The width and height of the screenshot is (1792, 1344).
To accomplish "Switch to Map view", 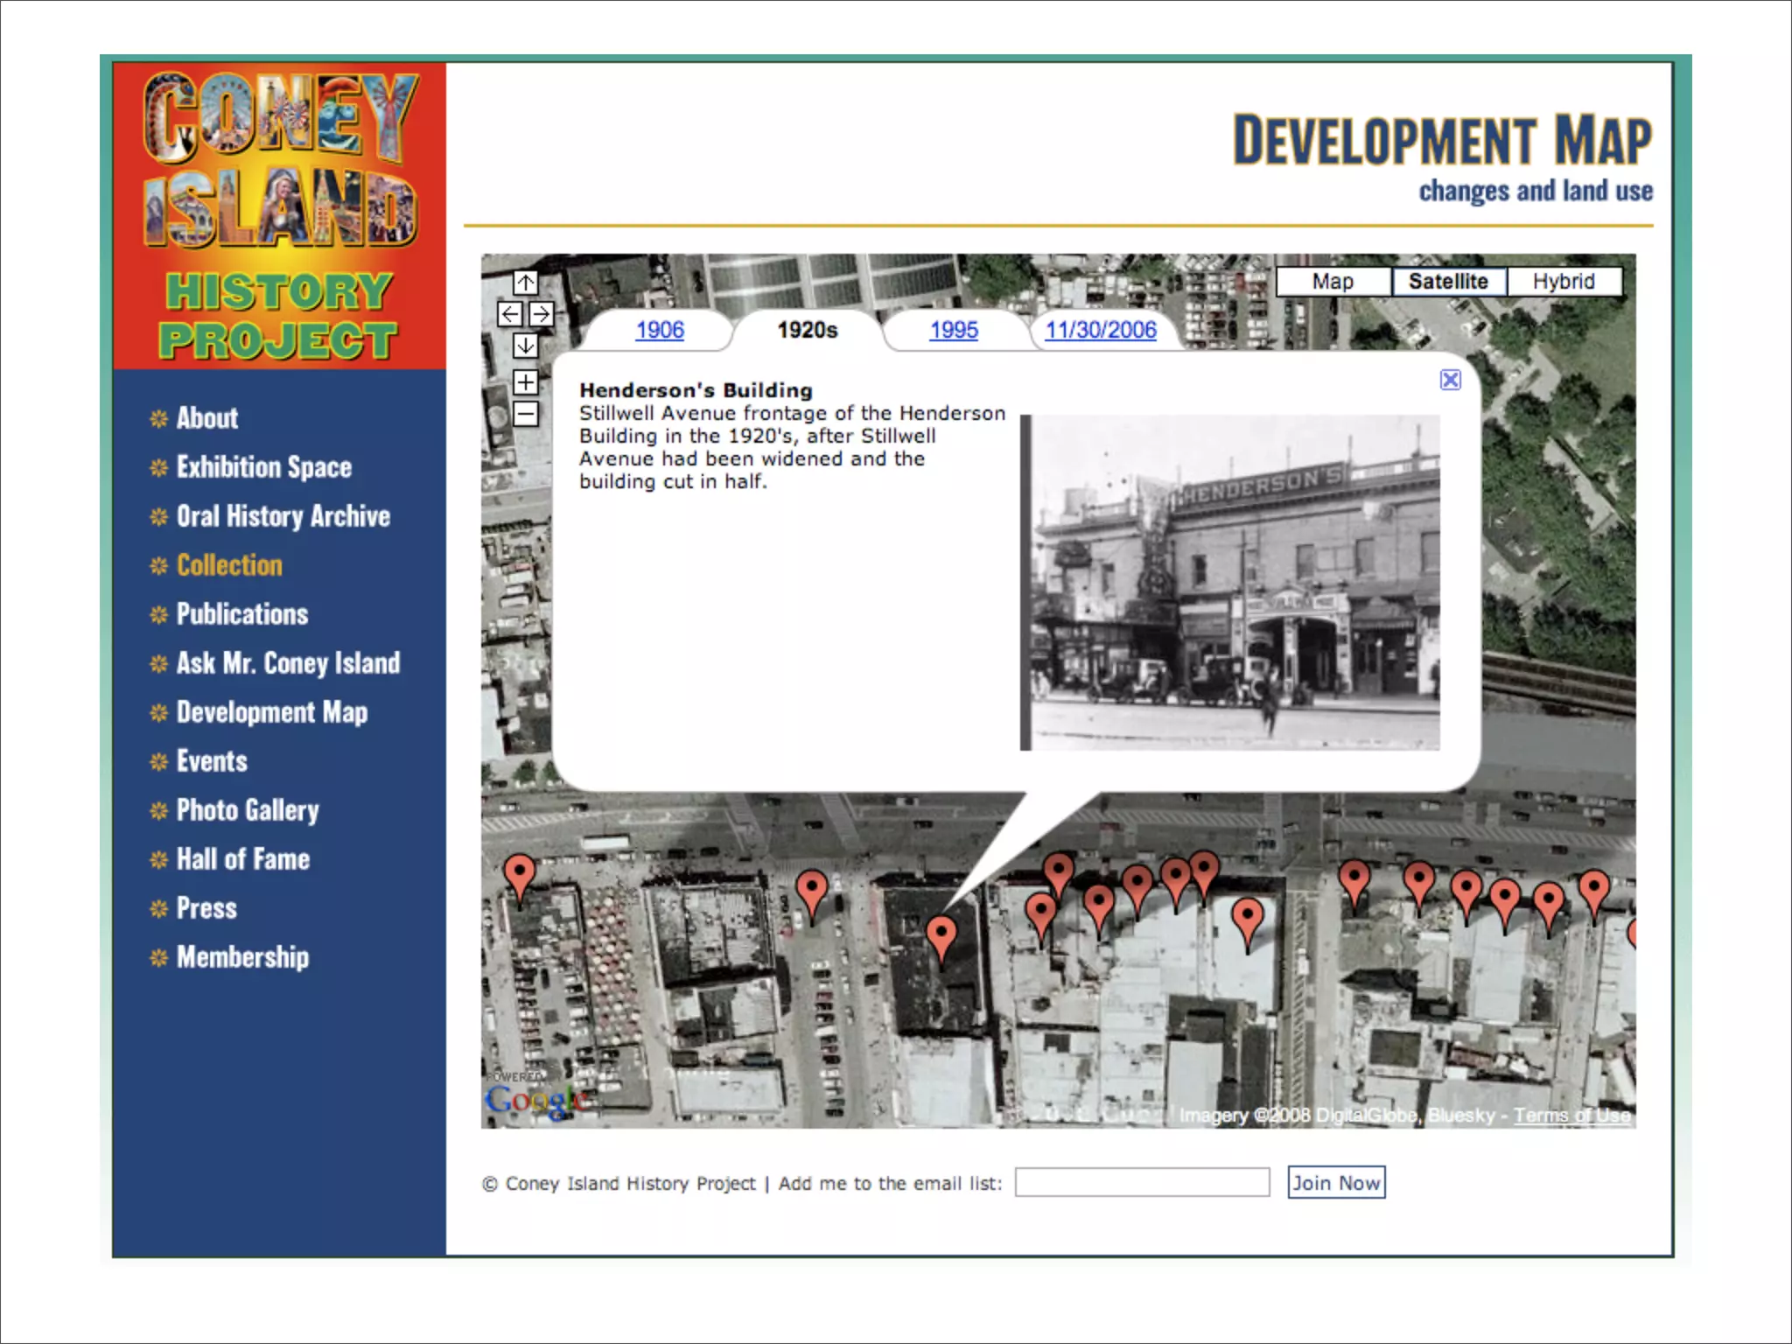I will 1333,282.
